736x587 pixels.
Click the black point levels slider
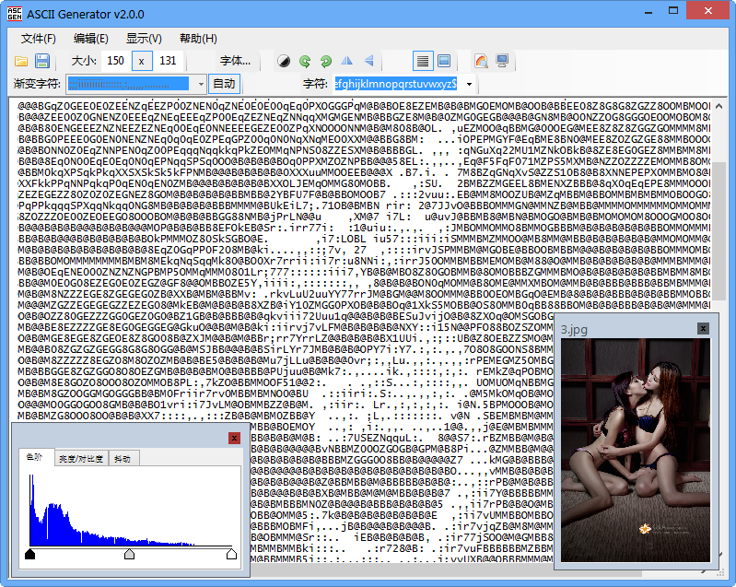click(30, 554)
